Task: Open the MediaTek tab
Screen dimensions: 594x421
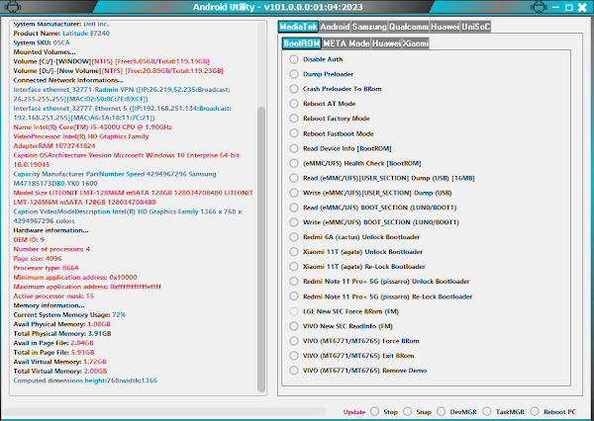Action: point(298,27)
